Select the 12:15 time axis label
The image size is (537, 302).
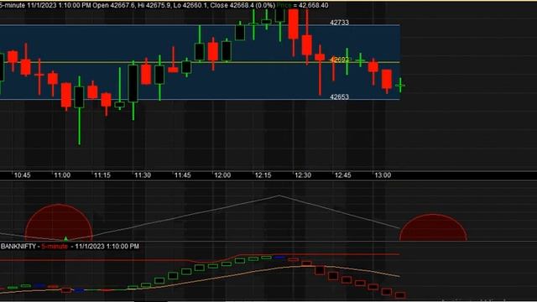point(263,175)
